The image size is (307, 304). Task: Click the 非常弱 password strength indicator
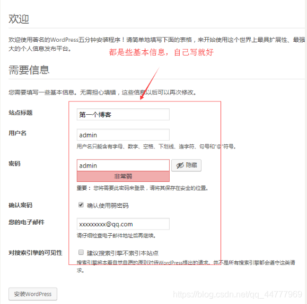click(123, 176)
